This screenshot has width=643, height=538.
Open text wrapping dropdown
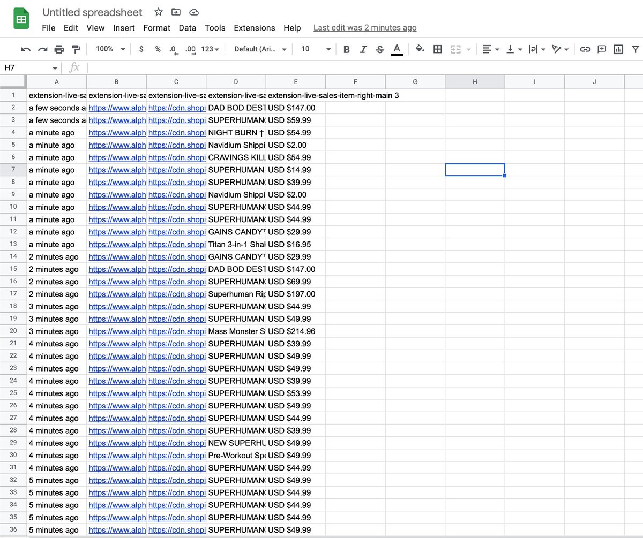tap(536, 49)
